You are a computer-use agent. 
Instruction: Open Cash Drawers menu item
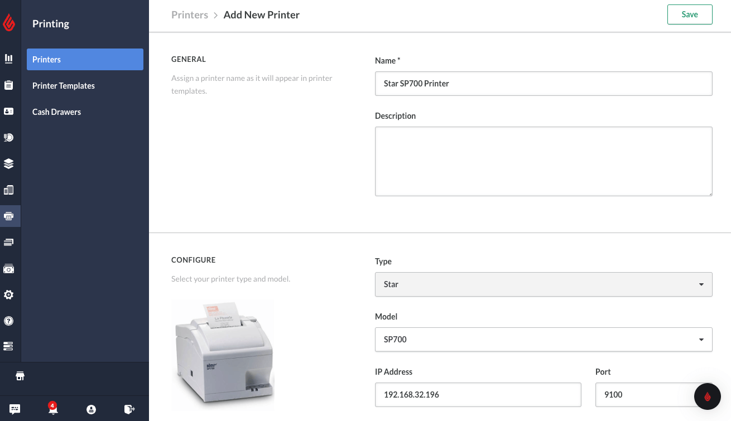click(x=57, y=112)
